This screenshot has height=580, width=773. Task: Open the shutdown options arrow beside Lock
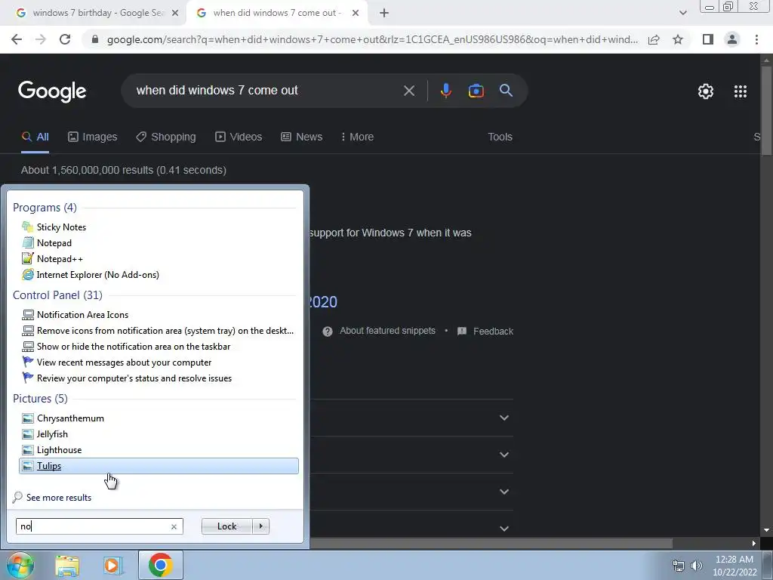[x=260, y=526]
